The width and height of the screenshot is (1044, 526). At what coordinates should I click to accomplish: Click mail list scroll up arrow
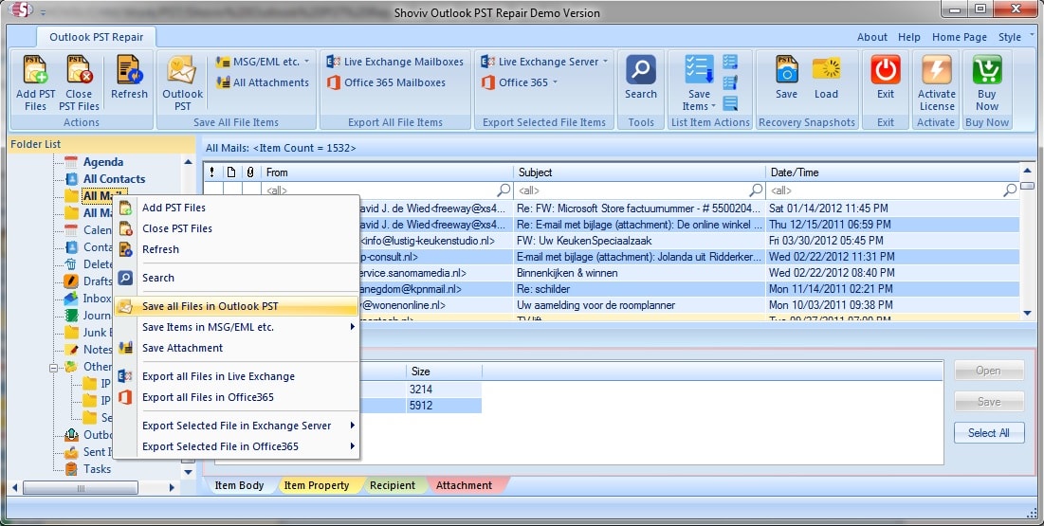pyautogui.click(x=1027, y=171)
